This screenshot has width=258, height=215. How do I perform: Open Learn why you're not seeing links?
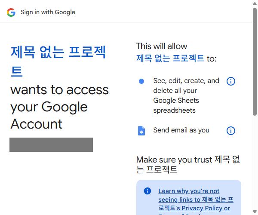coord(196,203)
